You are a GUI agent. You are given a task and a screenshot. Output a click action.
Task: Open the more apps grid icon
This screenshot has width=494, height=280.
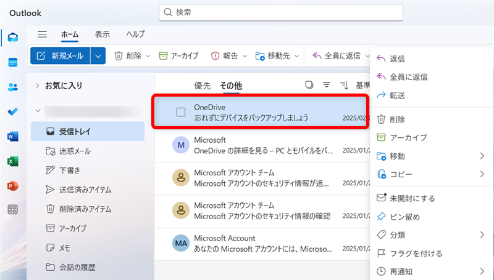coord(12,209)
